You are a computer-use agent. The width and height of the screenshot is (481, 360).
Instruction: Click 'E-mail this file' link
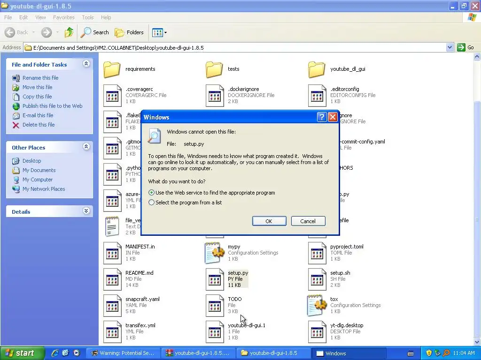pyautogui.click(x=38, y=115)
